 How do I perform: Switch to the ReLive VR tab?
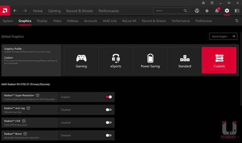129,21
